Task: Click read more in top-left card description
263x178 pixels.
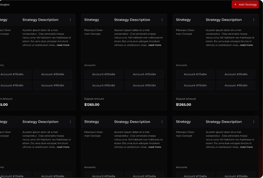Action: point(63,45)
